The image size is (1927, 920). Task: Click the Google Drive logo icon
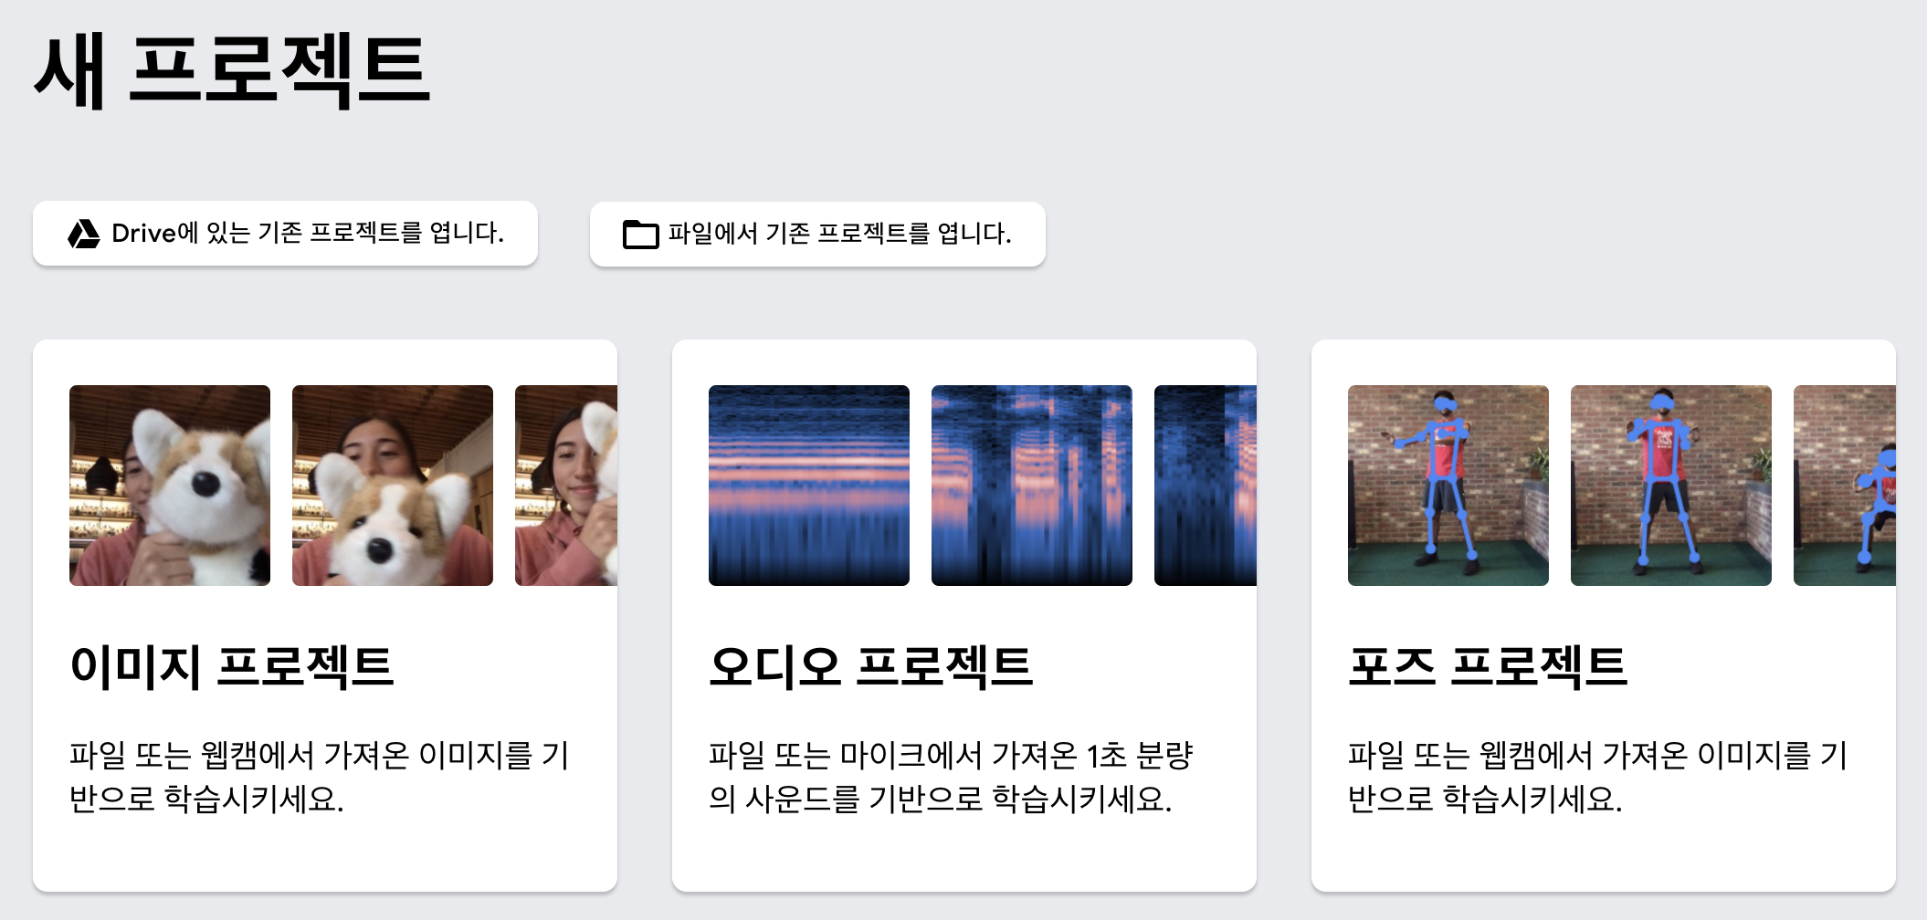tap(84, 234)
